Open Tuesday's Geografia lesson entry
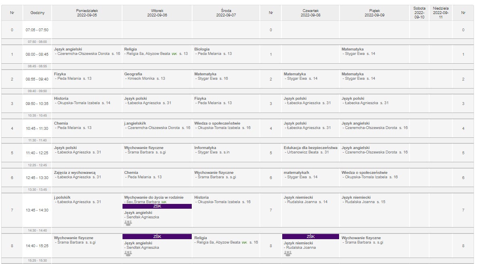 tap(145, 76)
